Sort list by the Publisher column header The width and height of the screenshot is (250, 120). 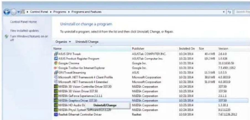coord(154,49)
